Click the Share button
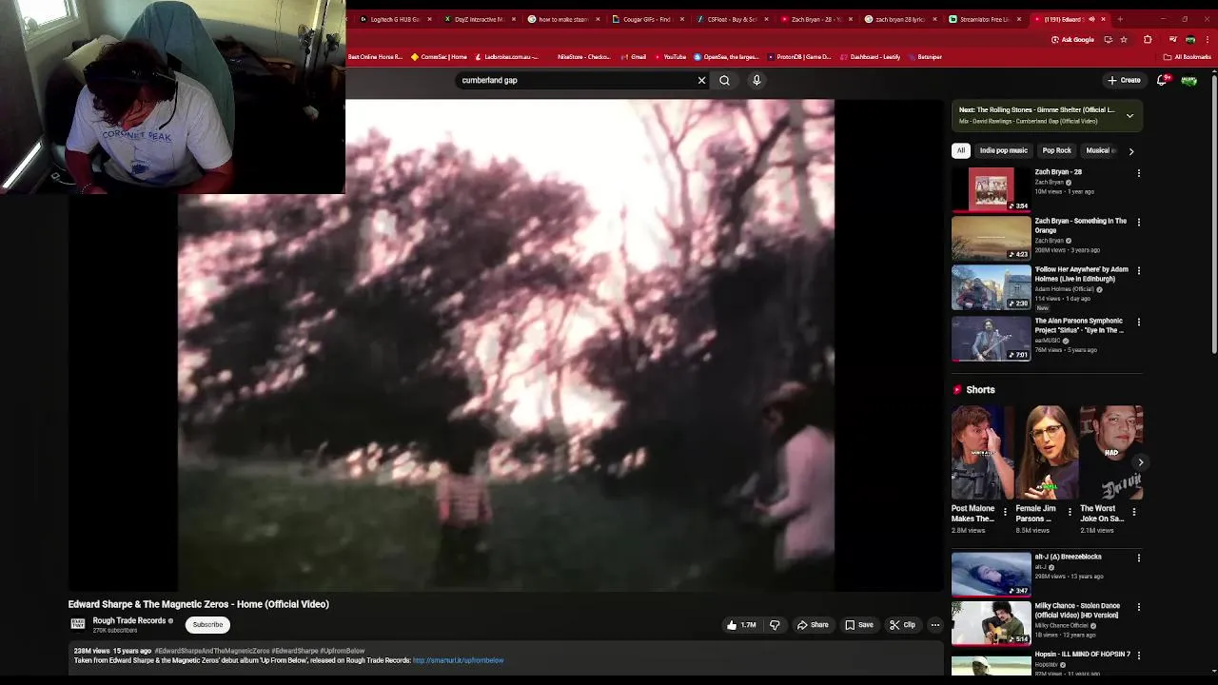Screen dimensions: 1218x685 813,625
